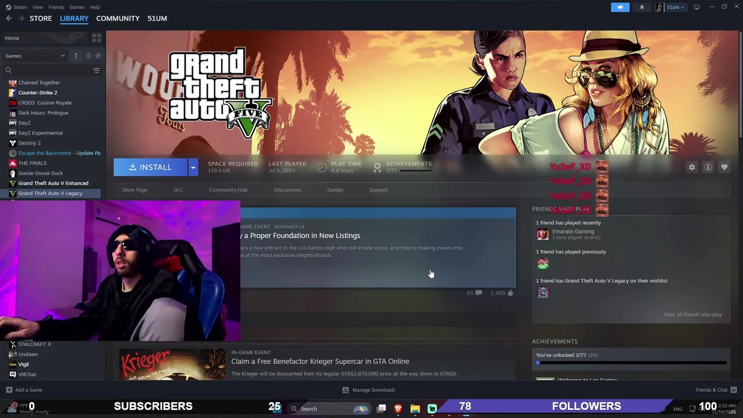Expand the Games filter dropdown
Screen dimensions: 743x418
pyautogui.click(x=35, y=56)
